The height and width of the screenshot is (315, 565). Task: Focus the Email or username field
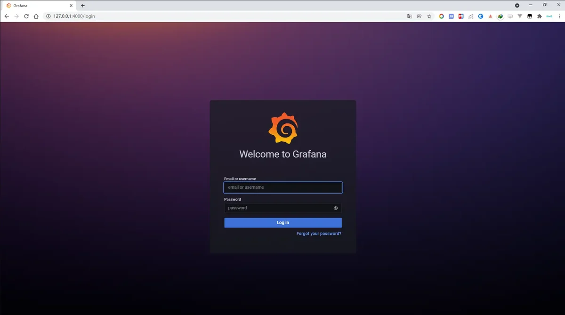click(283, 187)
